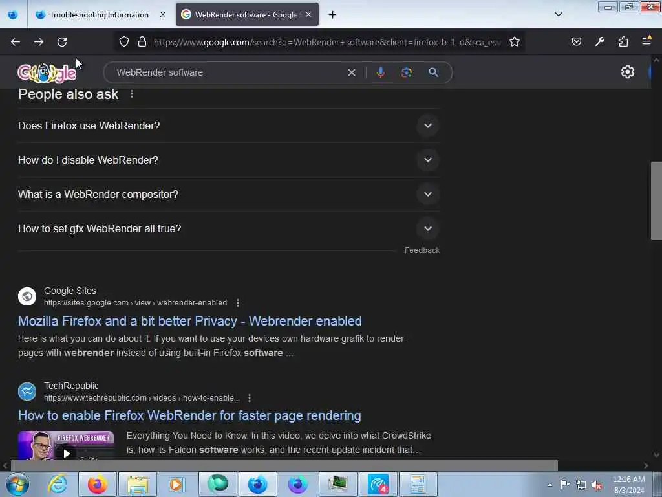Image resolution: width=662 pixels, height=497 pixels.
Task: Click the muted volume tray icon
Action: (597, 485)
